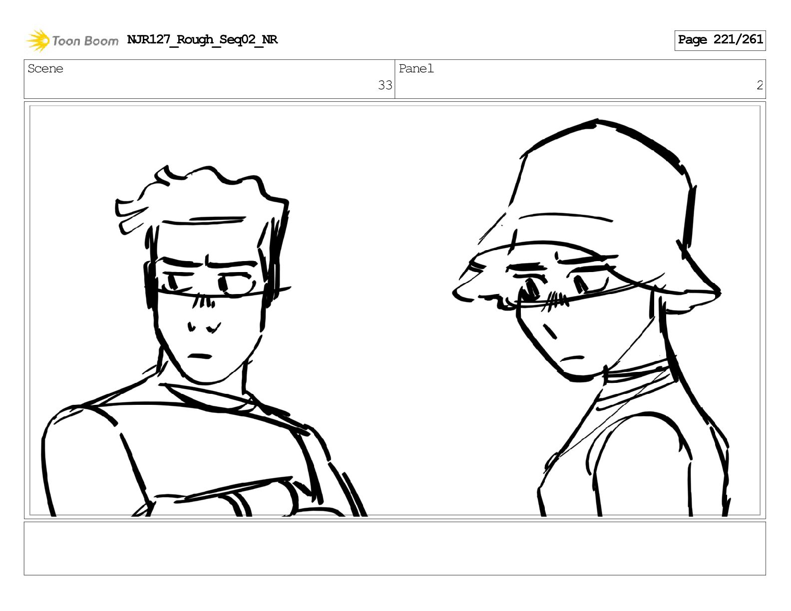Click the empty notes box below the panel

pos(395,548)
